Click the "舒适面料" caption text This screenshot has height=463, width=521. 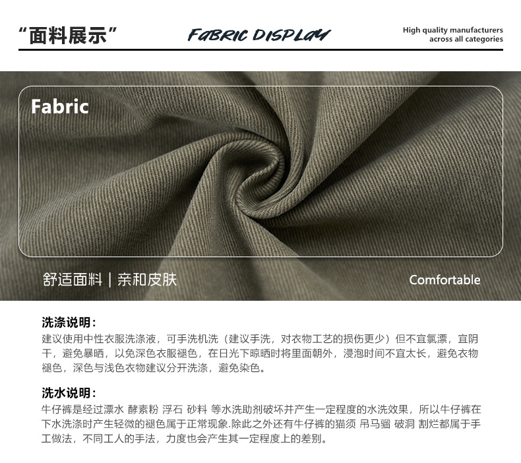73,280
